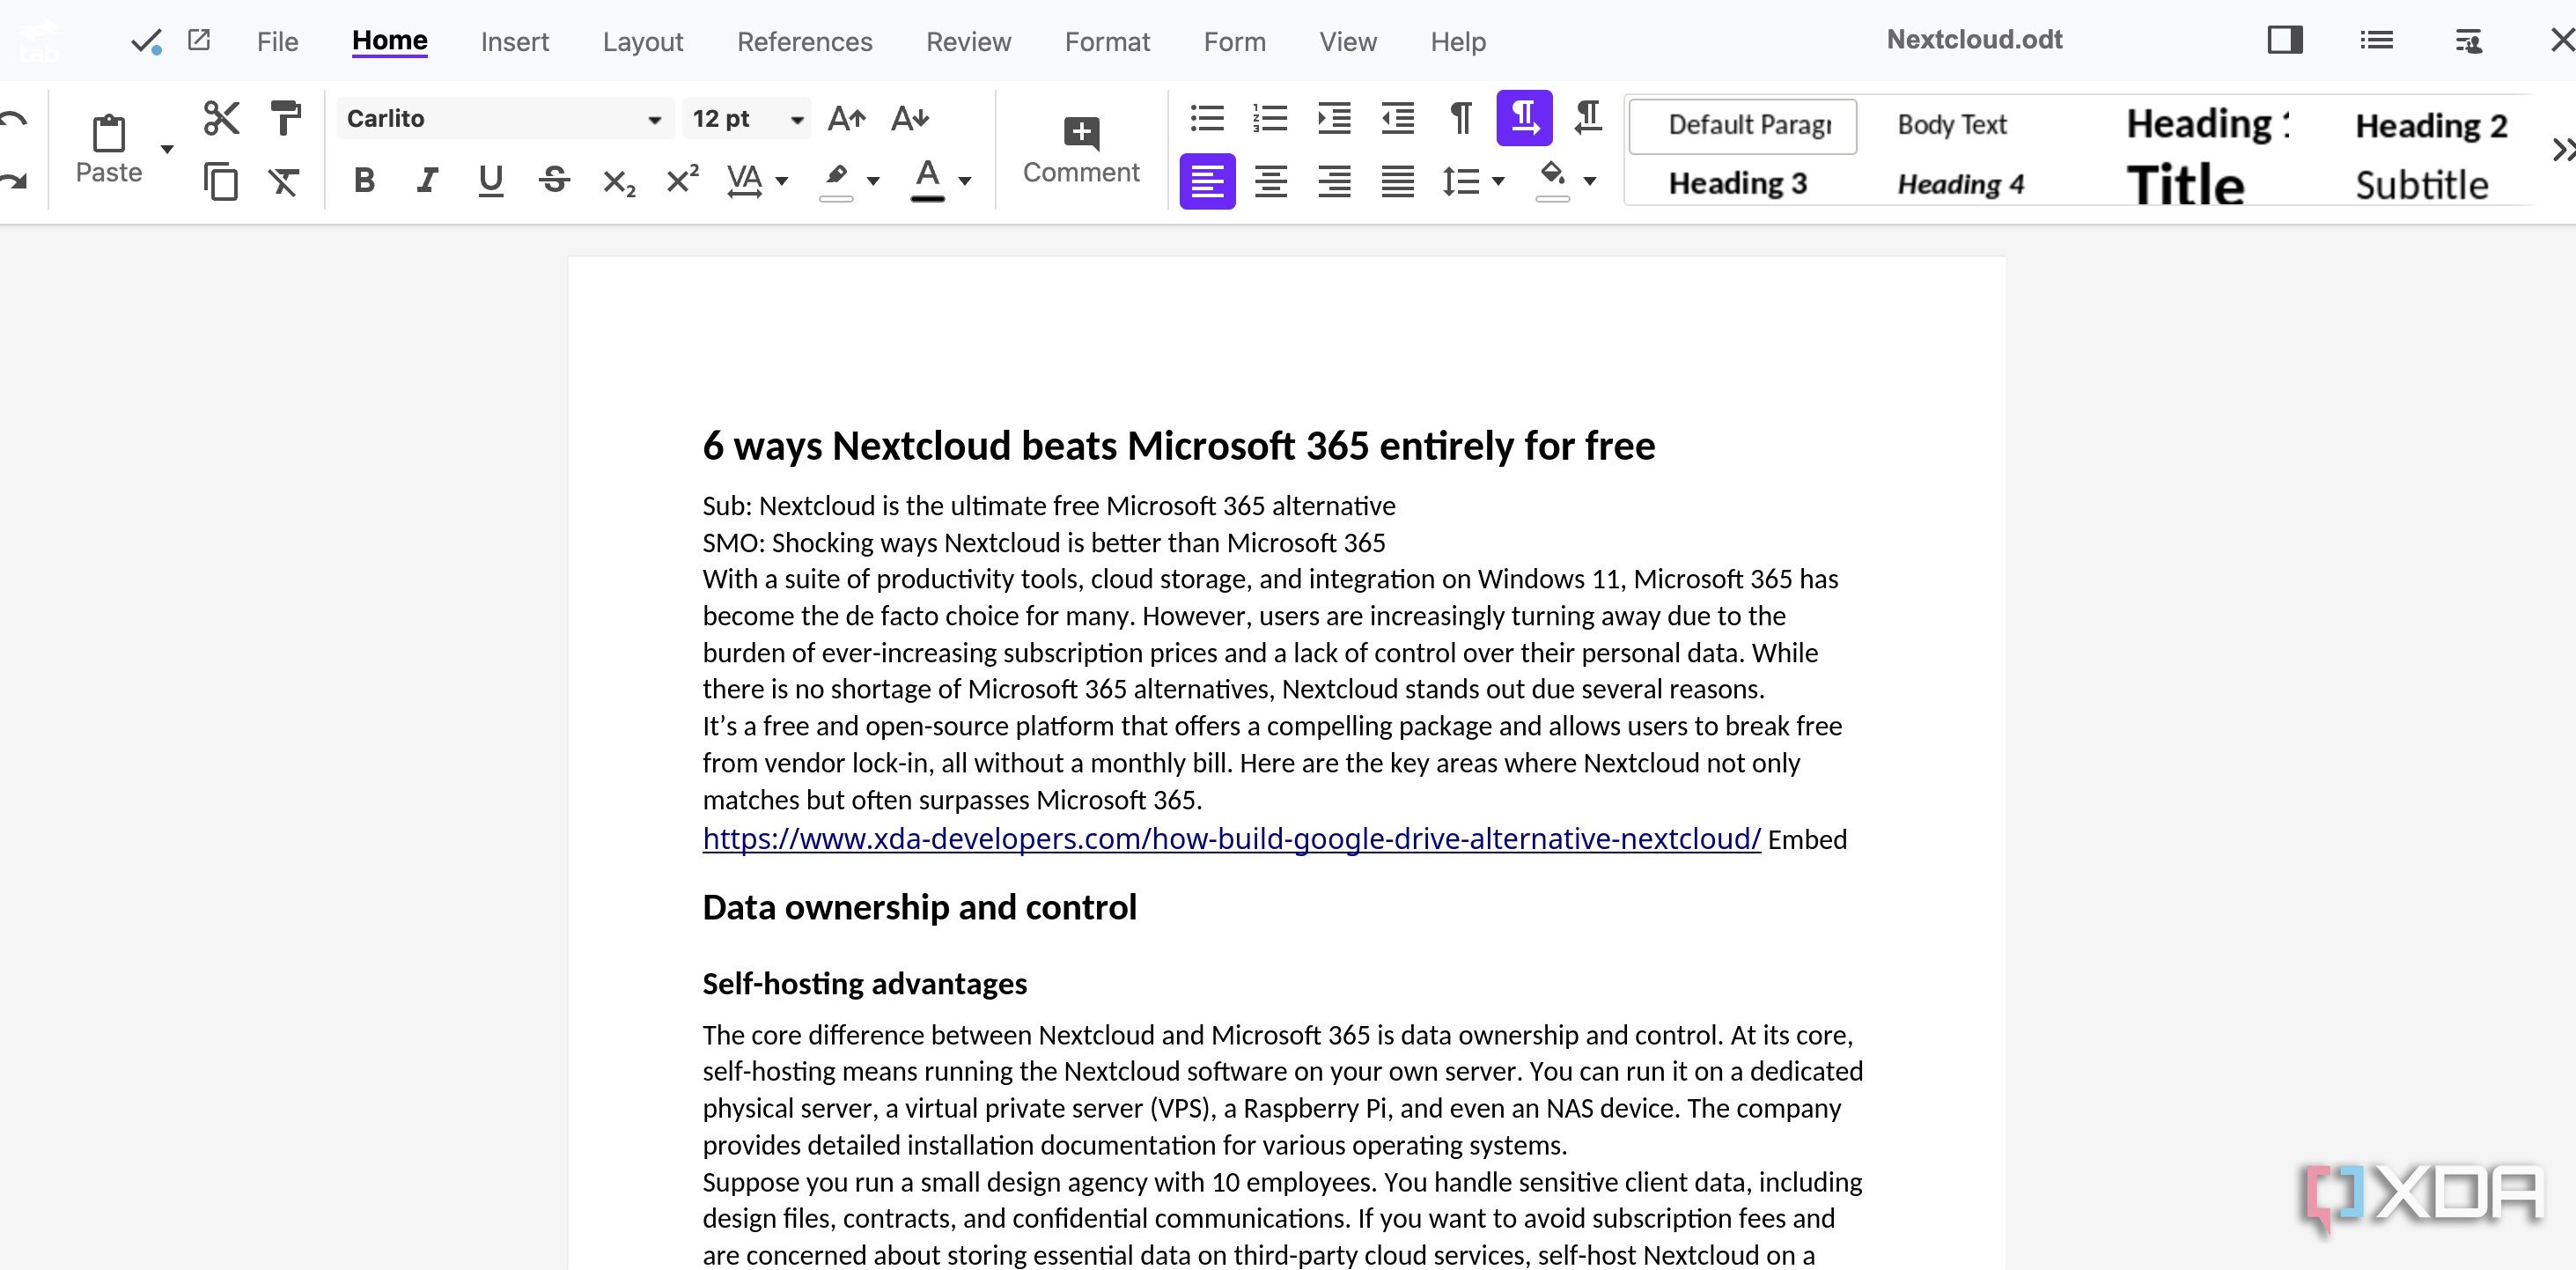The height and width of the screenshot is (1270, 2576).
Task: Click the Clear Formatting icon
Action: click(x=285, y=181)
